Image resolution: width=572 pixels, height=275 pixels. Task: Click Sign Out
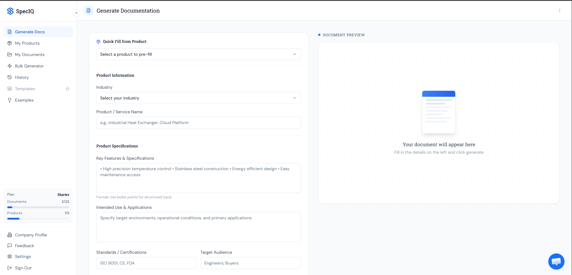[x=38, y=268]
